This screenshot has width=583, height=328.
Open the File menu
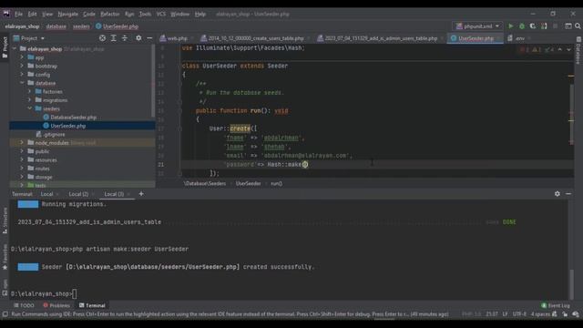(18, 14)
